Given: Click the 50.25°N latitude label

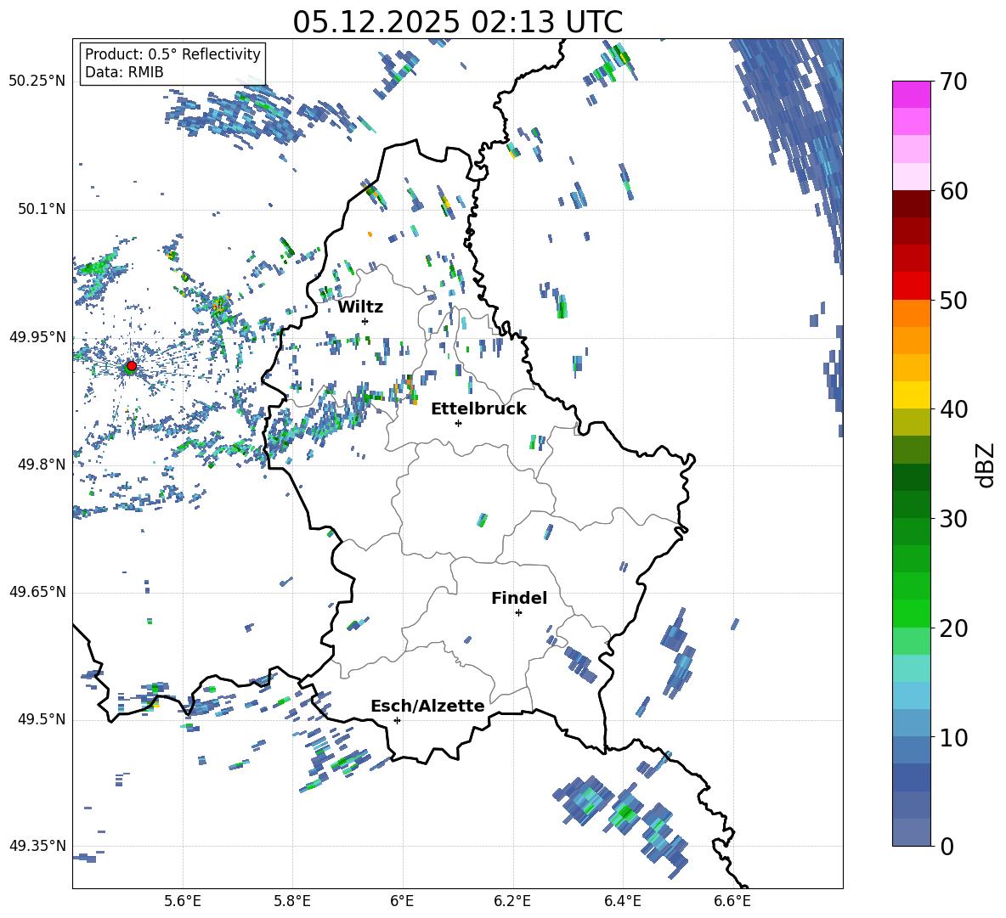Looking at the screenshot, I should coord(37,82).
